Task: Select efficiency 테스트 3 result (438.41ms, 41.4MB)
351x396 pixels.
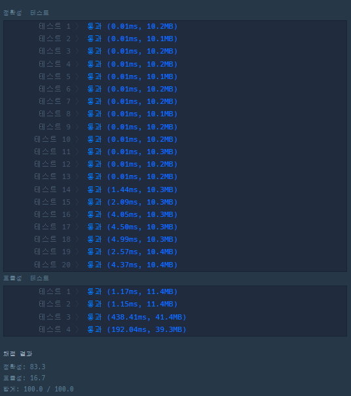Action: (146, 317)
